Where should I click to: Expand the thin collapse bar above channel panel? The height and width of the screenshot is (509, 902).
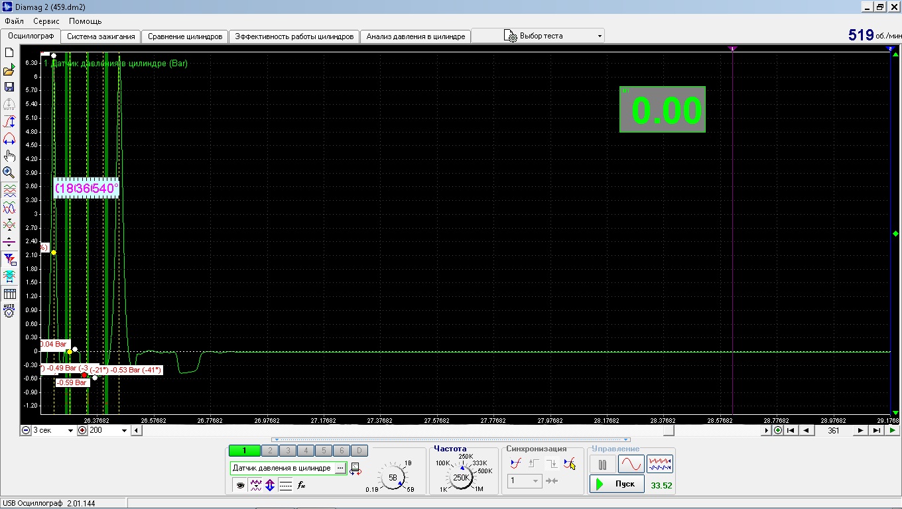451,439
